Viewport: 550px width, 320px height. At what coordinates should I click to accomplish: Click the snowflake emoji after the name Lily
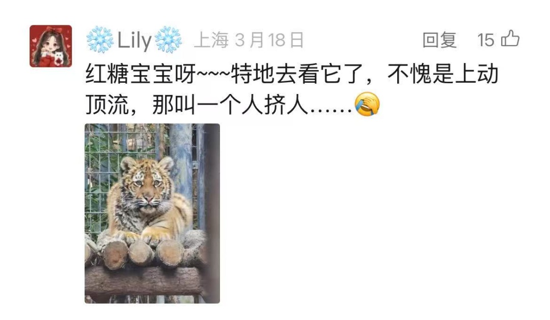click(169, 40)
